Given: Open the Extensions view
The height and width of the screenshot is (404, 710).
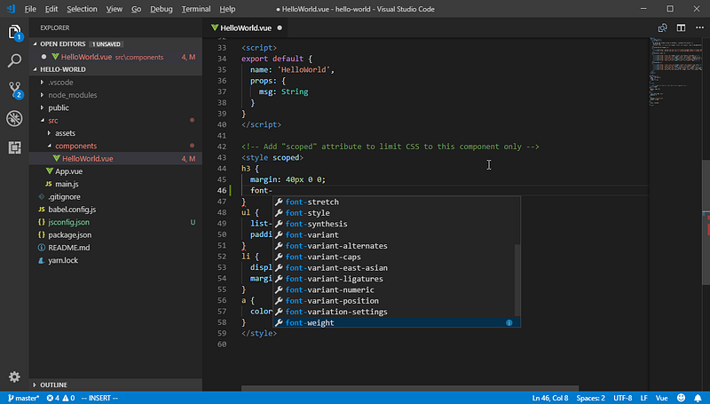Looking at the screenshot, I should (x=15, y=147).
